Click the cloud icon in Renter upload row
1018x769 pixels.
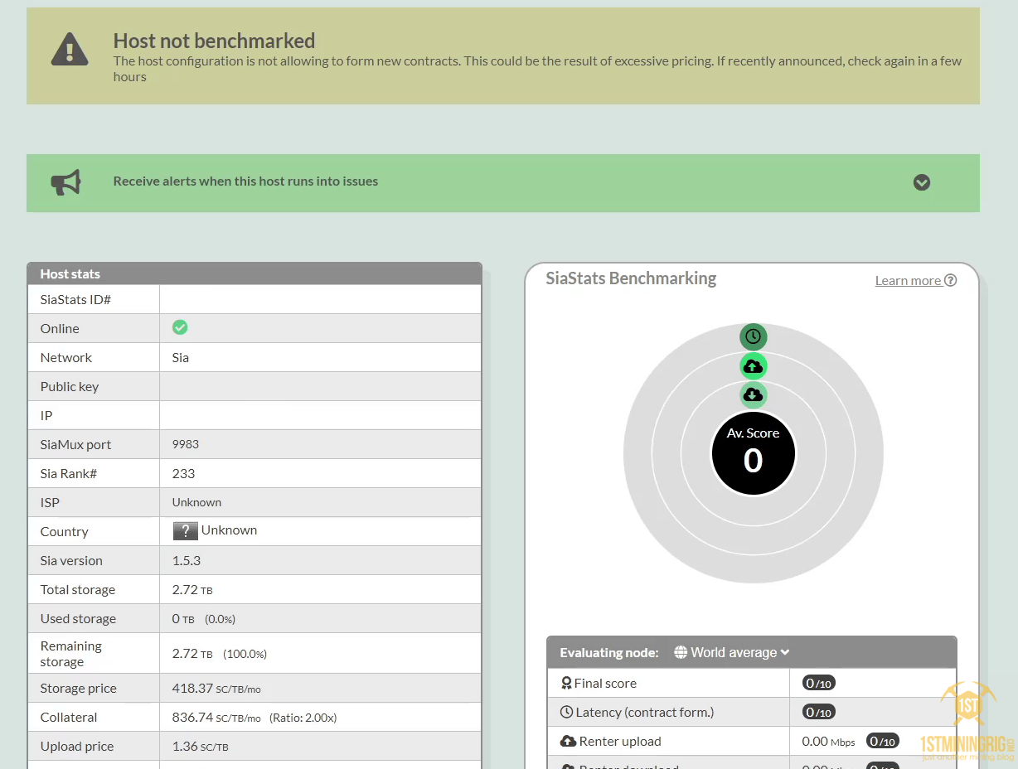pyautogui.click(x=568, y=741)
